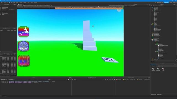Switch to the Edit tab in Terrain Editor
Image resolution: width=177 pixels, height=99 pixels.
click(158, 66)
